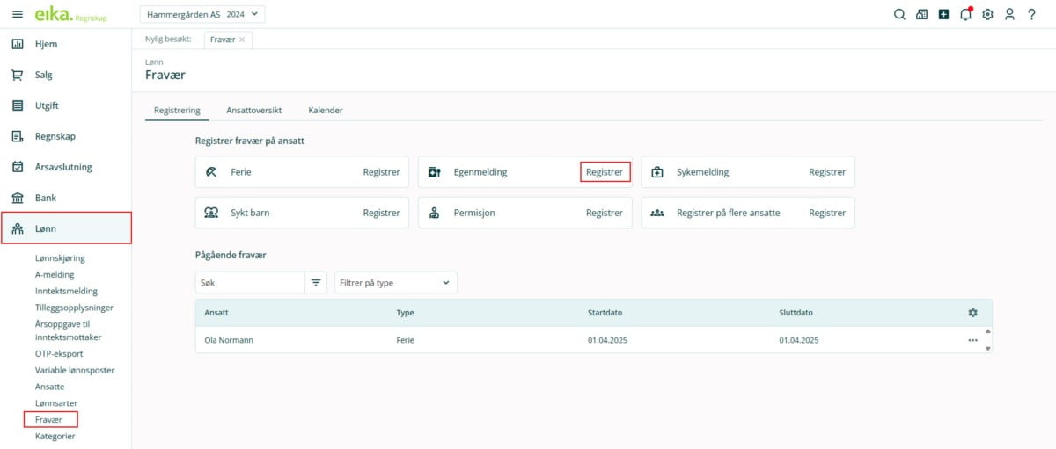This screenshot has width=1056, height=449.
Task: Click the help question mark icon
Action: tap(1031, 14)
